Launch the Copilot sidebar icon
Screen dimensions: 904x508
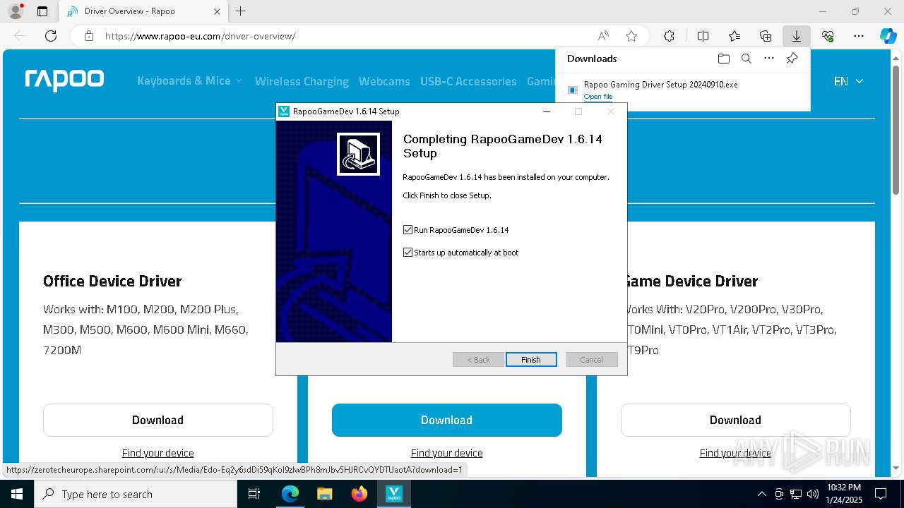coord(888,36)
